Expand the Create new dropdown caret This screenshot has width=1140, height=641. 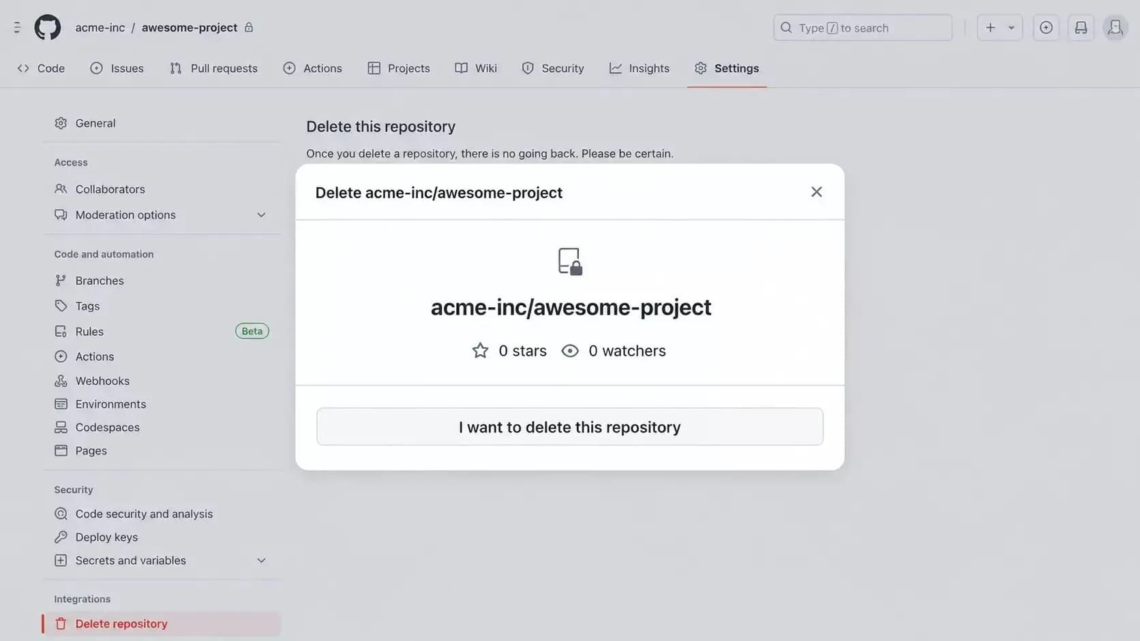1012,28
